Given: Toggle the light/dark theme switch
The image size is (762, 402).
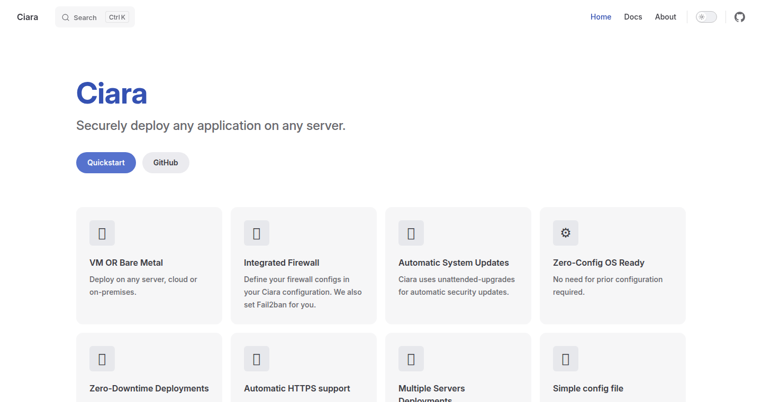Looking at the screenshot, I should [x=706, y=17].
